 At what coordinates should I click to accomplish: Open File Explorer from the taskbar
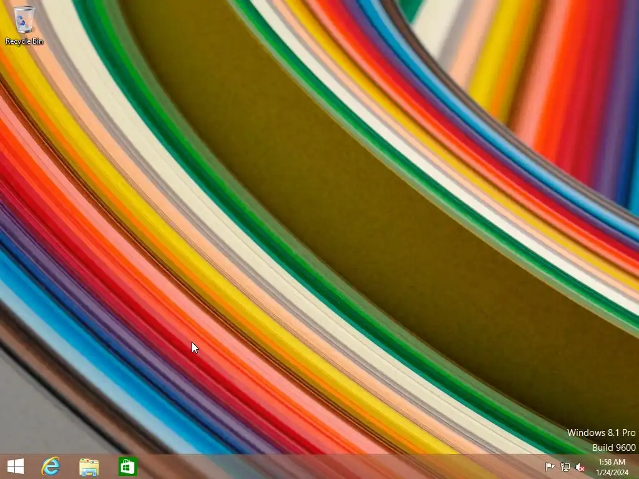click(89, 467)
